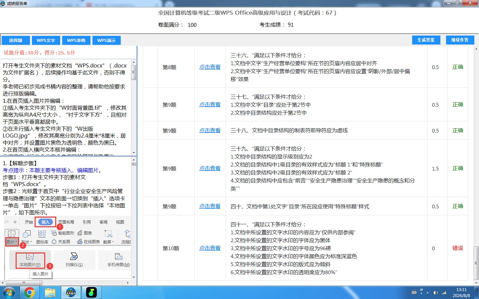This screenshot has height=299, width=479.
Task: Click the 0 score for 第10题
Action: click(x=433, y=248)
